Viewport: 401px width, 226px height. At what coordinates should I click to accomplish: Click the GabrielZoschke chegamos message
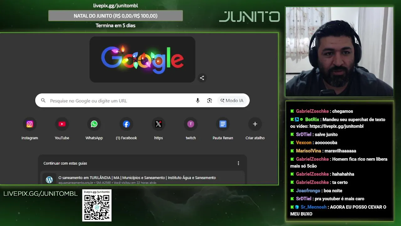click(322, 111)
